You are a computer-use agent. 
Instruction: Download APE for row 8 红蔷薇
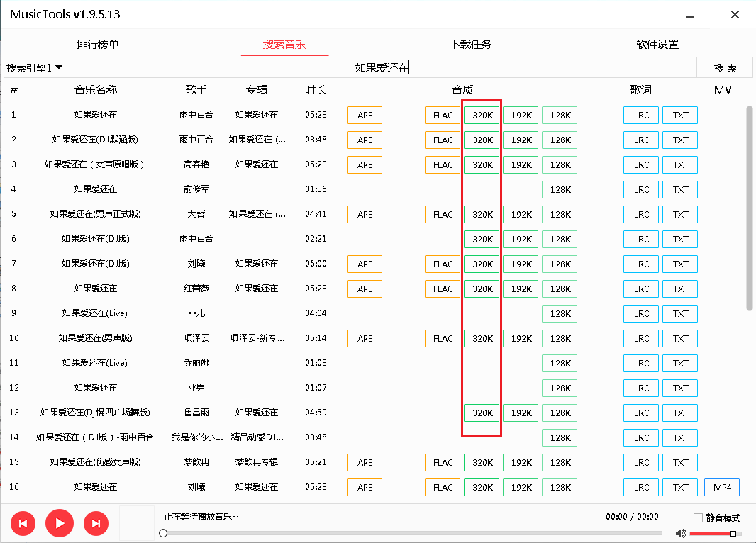pyautogui.click(x=365, y=289)
